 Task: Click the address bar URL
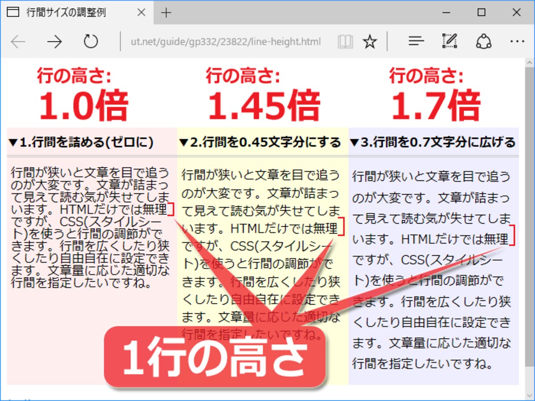tap(226, 42)
